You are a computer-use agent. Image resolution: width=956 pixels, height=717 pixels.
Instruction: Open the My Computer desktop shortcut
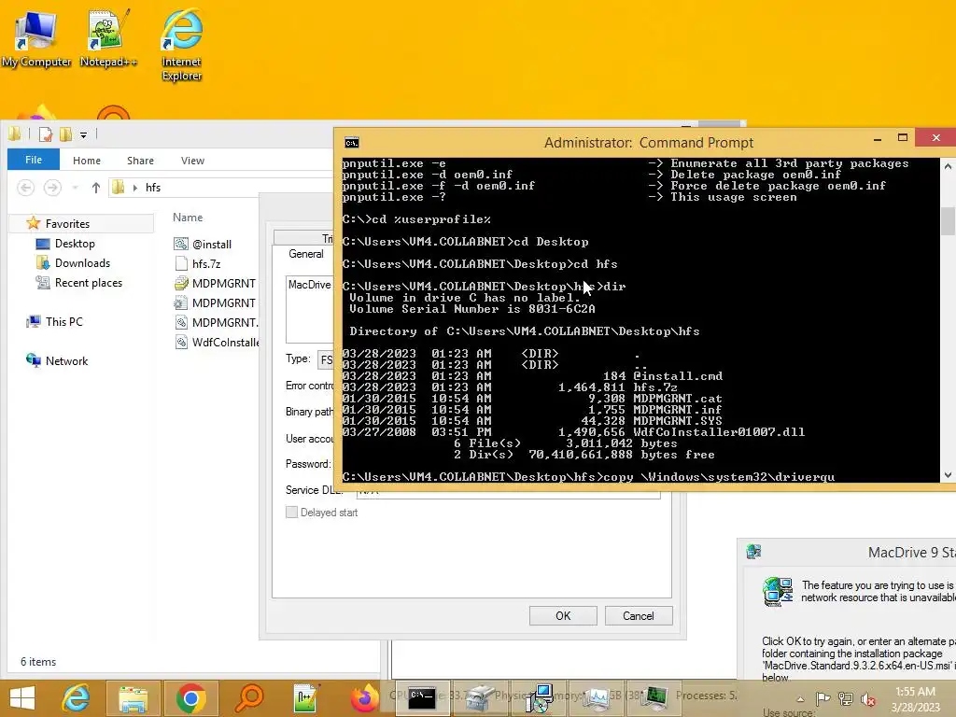36,37
